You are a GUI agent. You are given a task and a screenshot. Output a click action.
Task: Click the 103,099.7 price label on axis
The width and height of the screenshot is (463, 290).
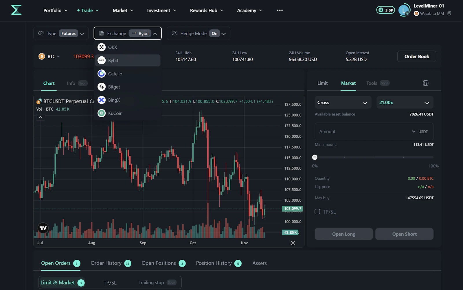coord(292,209)
